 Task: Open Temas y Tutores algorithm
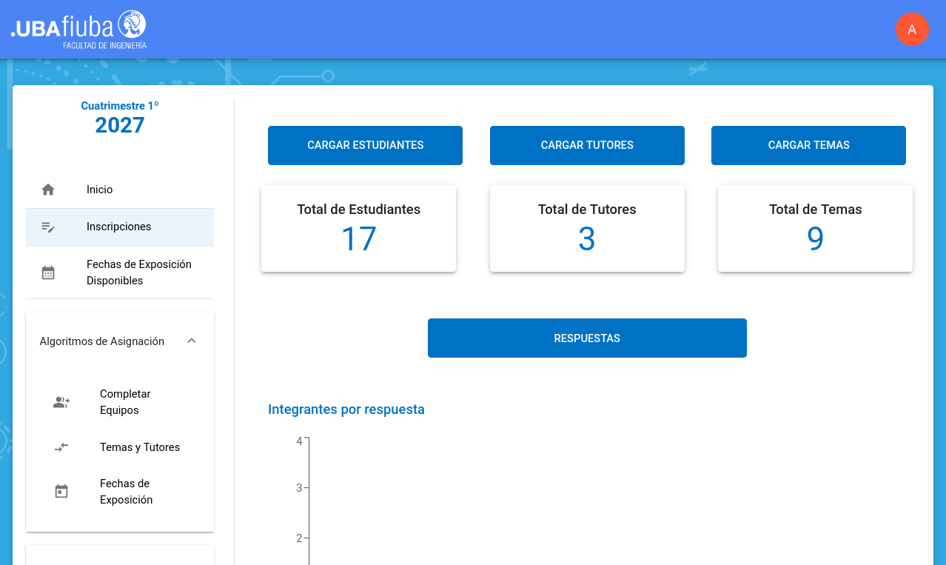pyautogui.click(x=140, y=447)
